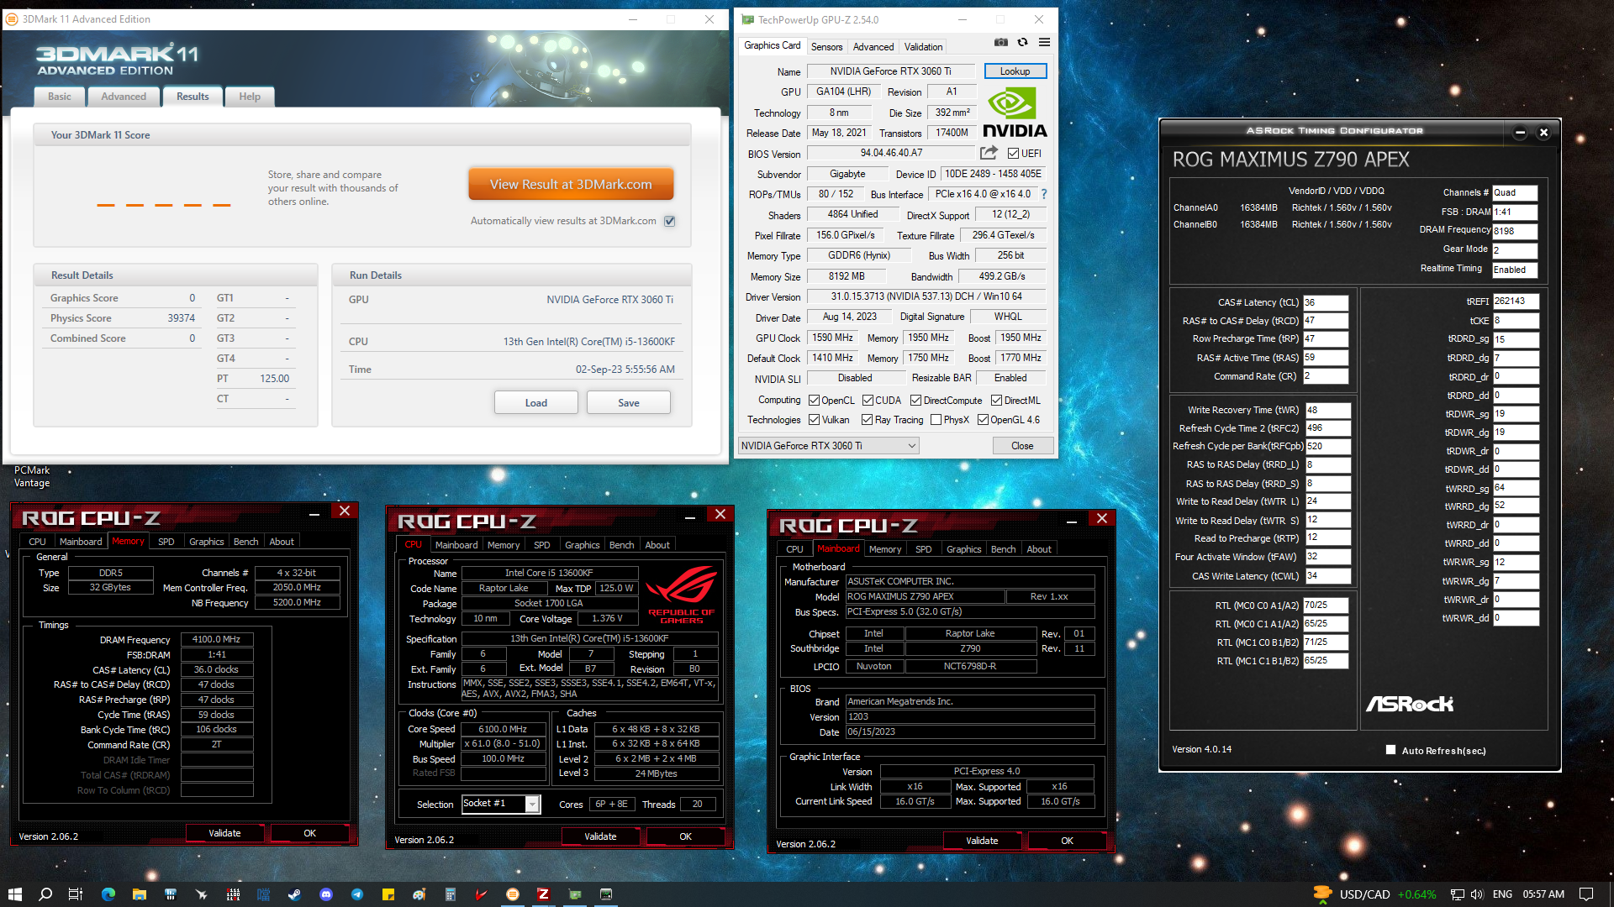Open Telegram from the taskbar
The height and width of the screenshot is (907, 1614).
click(x=357, y=894)
